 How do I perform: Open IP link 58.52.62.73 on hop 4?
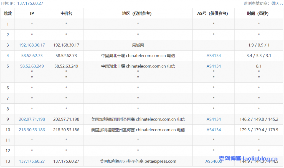tap(32, 56)
